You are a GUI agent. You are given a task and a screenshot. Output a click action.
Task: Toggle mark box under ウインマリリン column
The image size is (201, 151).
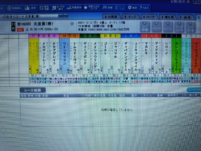[x=61, y=70]
